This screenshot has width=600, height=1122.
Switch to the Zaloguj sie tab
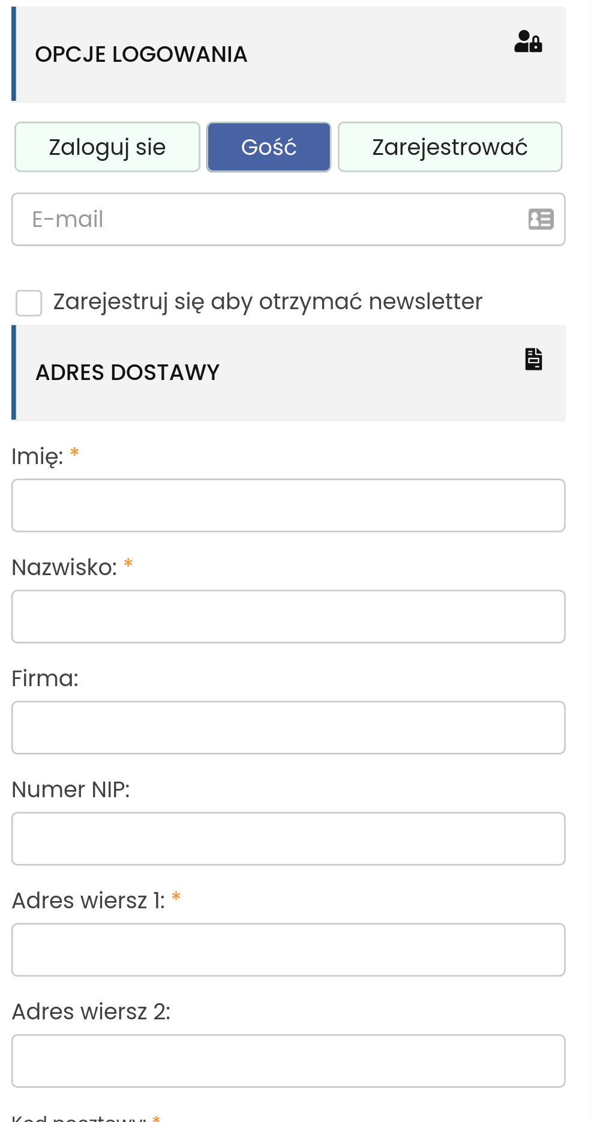(x=107, y=147)
